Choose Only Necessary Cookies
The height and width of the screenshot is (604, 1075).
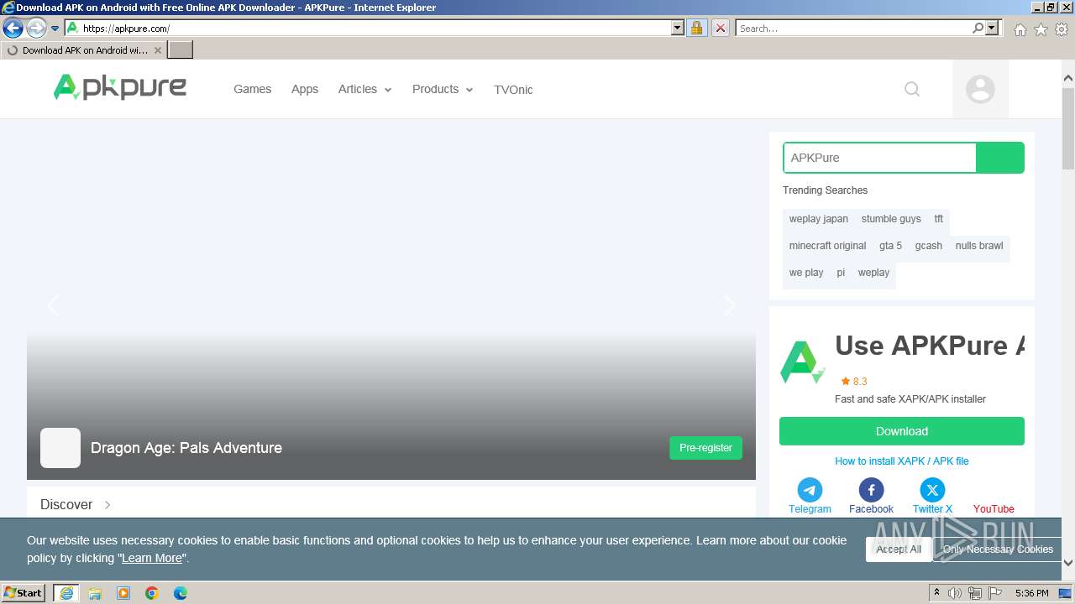pos(998,549)
